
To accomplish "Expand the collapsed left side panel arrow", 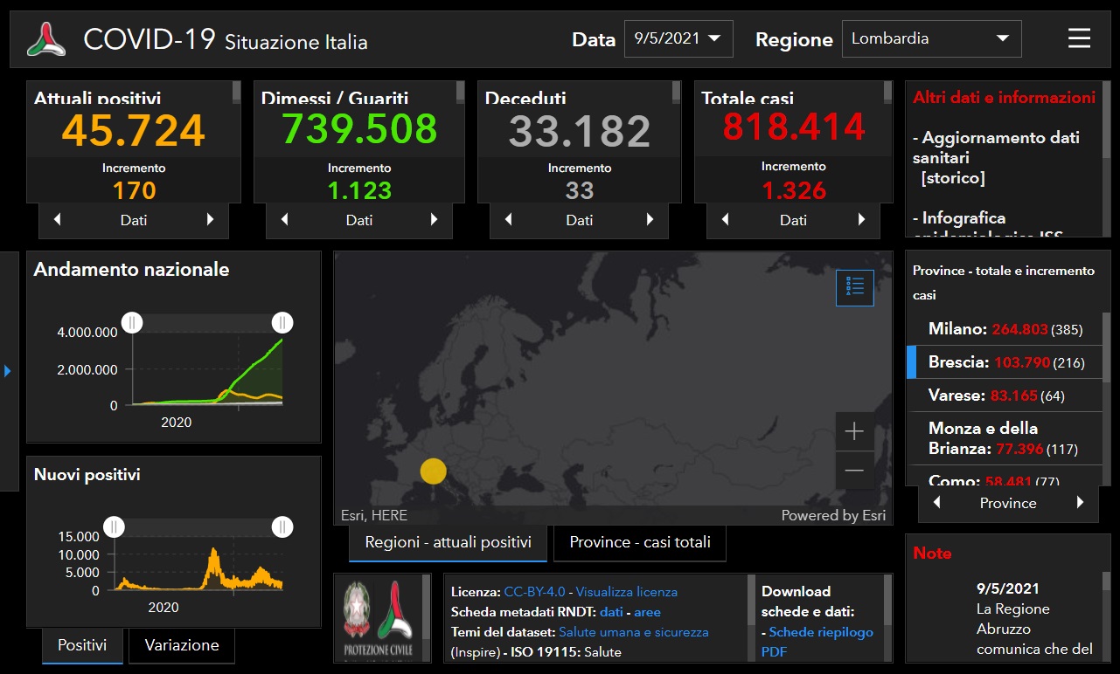I will [x=8, y=371].
